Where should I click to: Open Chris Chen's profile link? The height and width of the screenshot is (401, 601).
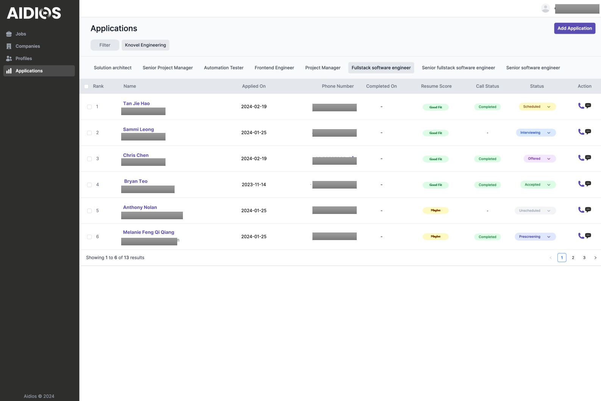point(136,155)
